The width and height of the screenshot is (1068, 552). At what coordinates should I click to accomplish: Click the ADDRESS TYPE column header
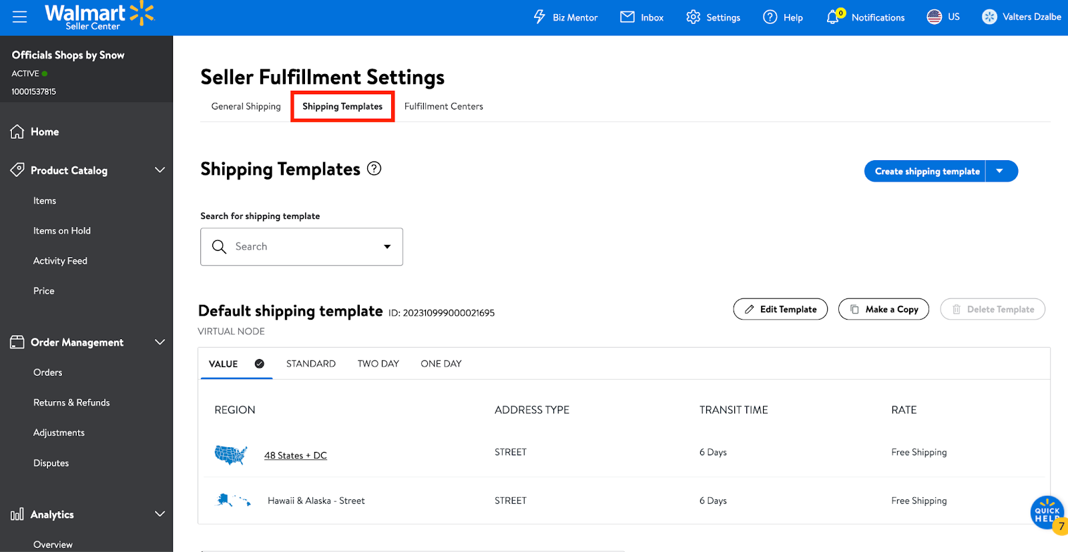532,410
